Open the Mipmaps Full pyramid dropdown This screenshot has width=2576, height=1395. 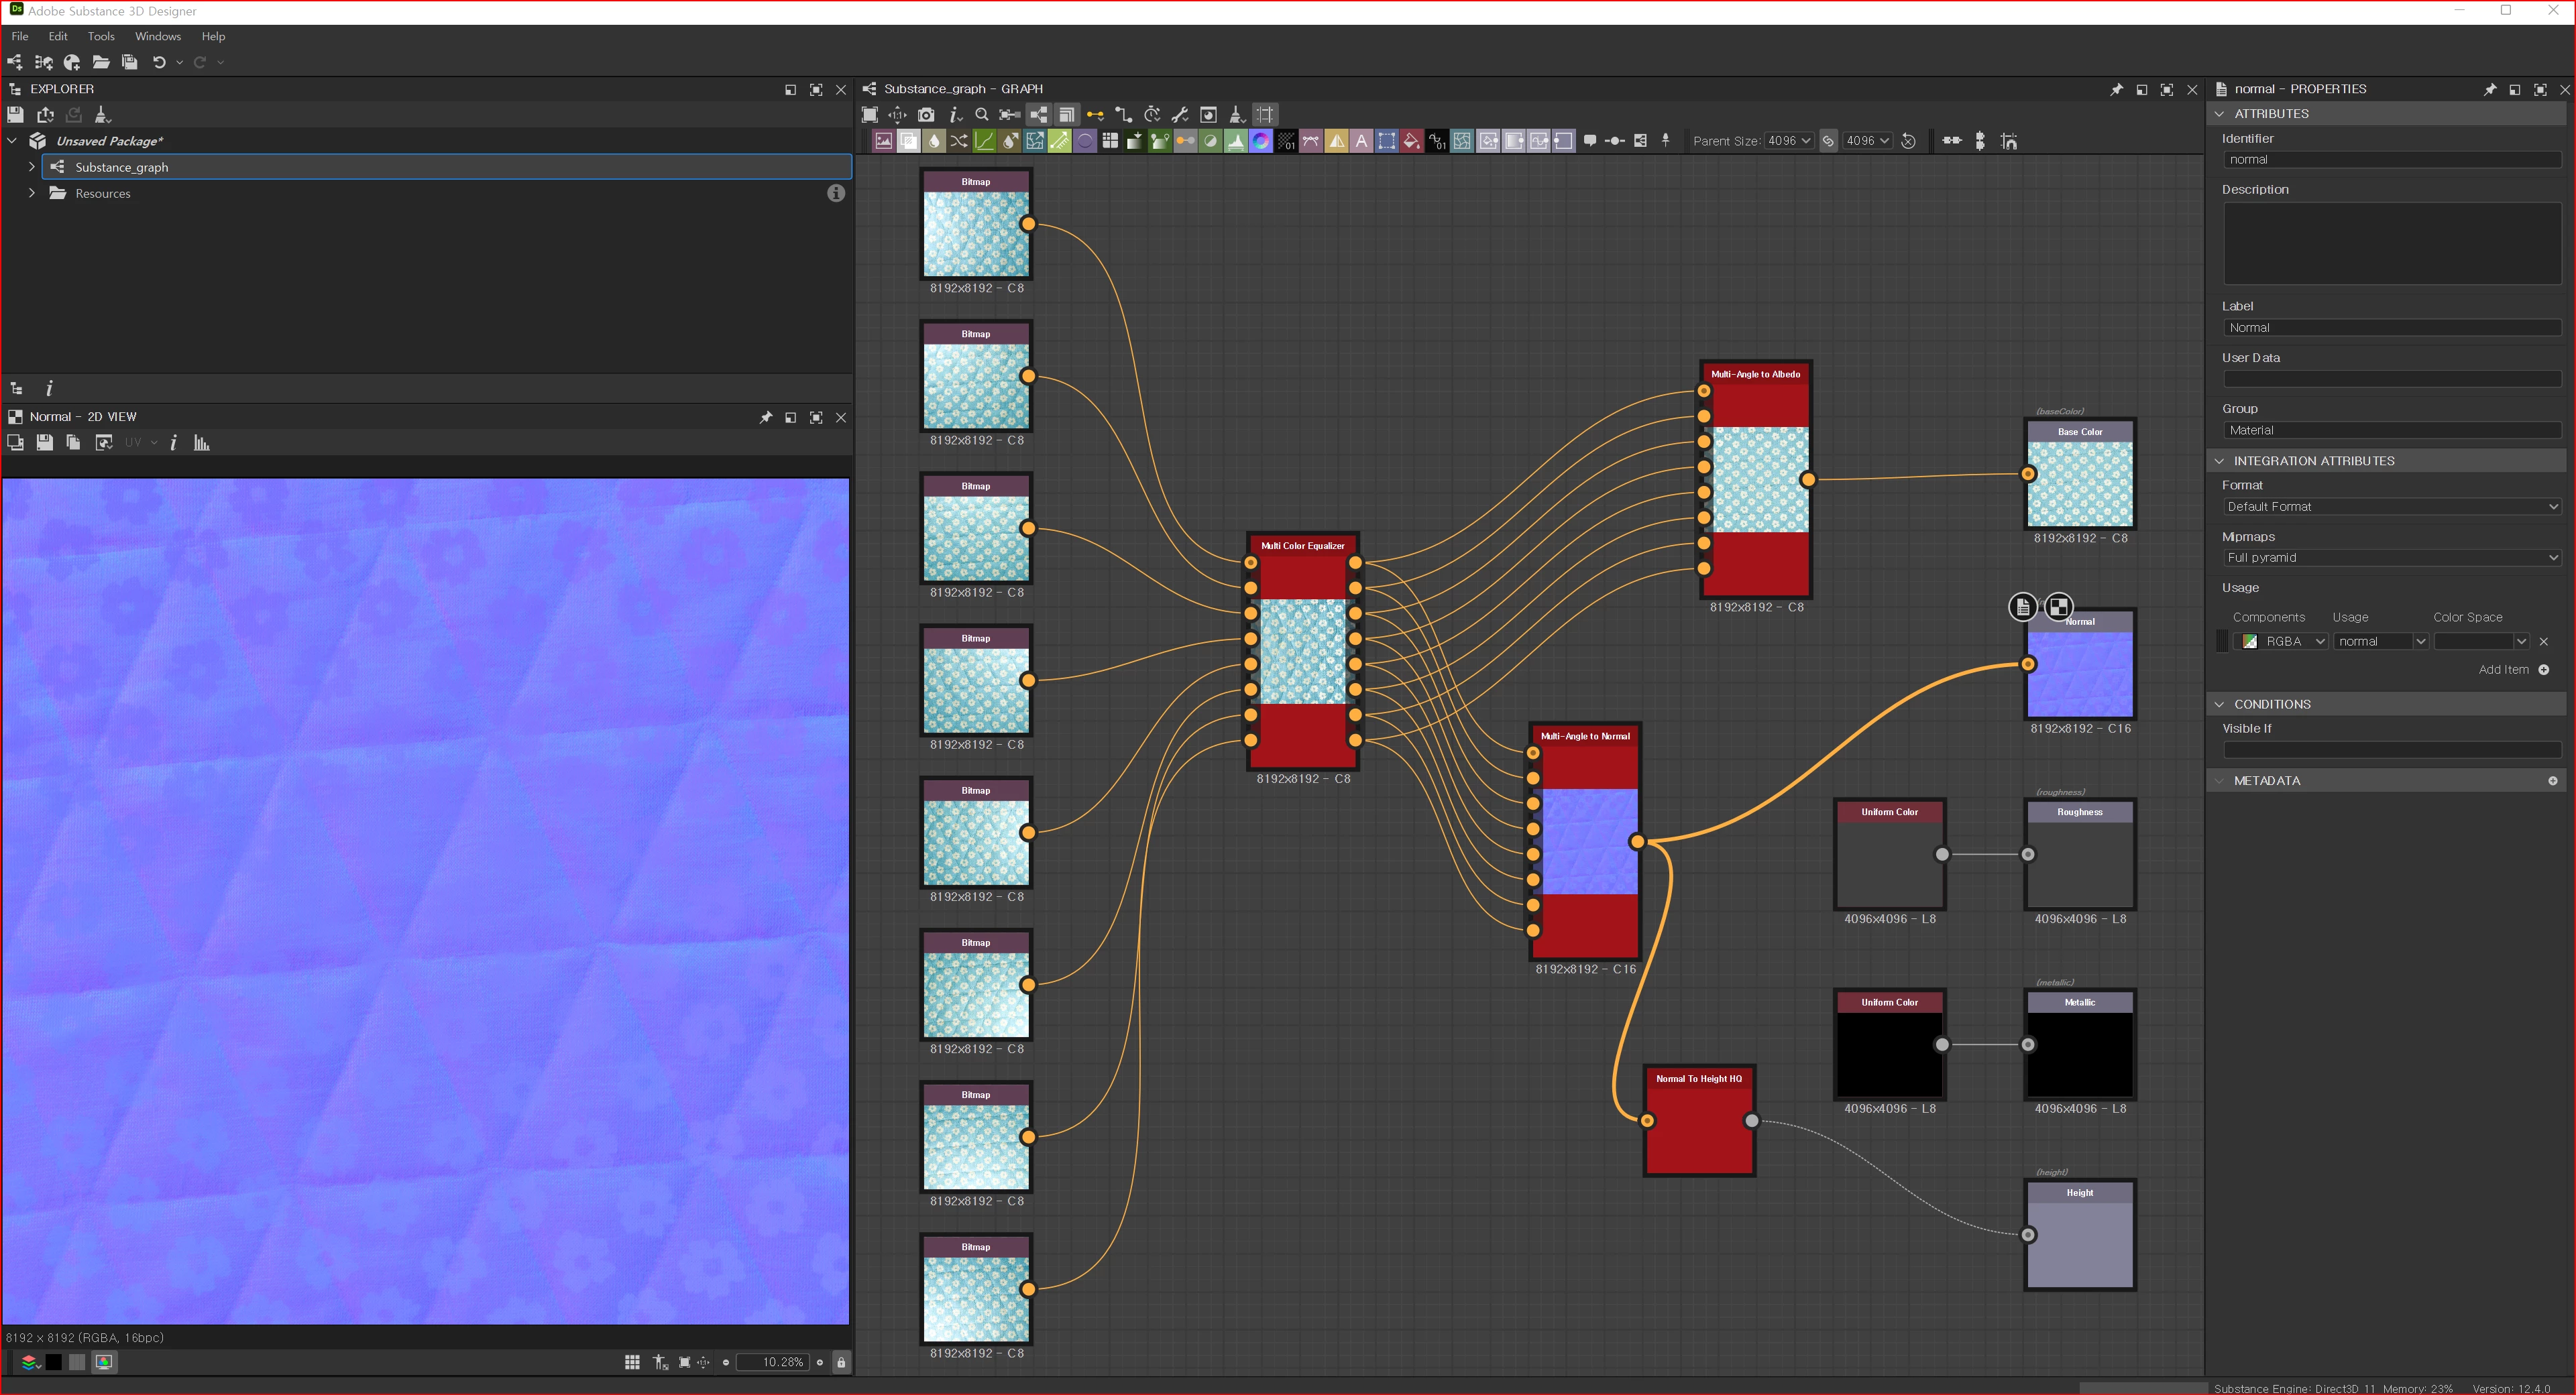(2391, 558)
